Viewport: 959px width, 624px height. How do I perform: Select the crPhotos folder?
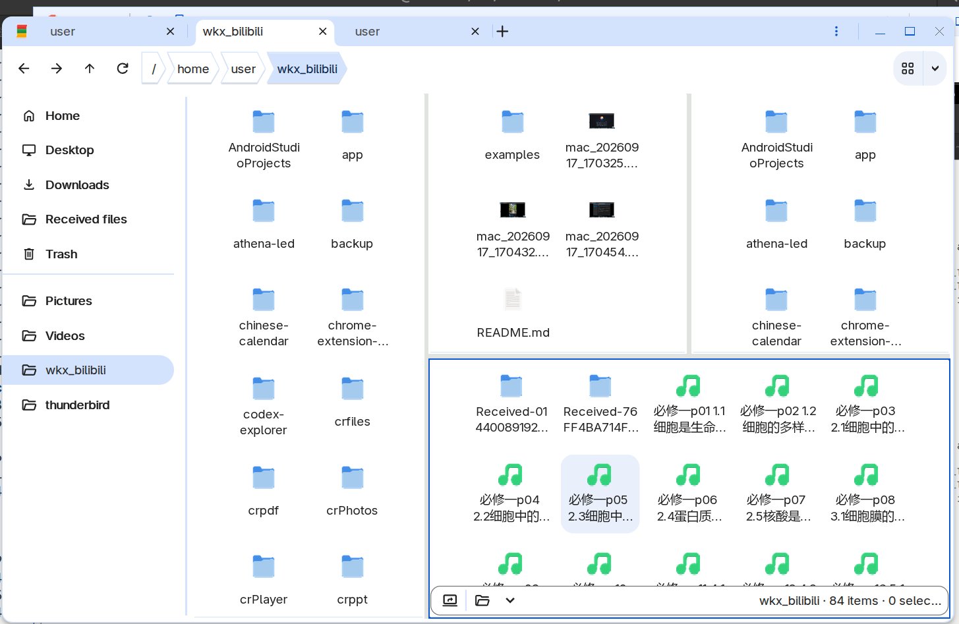353,491
